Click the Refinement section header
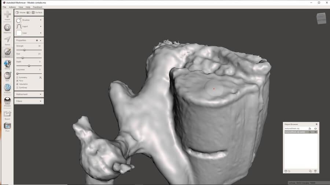The height and width of the screenshot is (185, 330). [29, 94]
